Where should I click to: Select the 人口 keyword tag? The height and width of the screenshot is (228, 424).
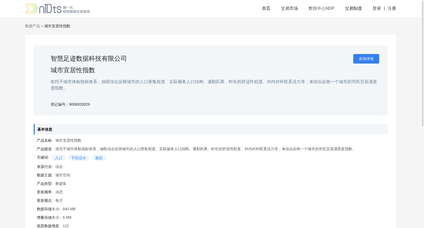[x=59, y=158]
